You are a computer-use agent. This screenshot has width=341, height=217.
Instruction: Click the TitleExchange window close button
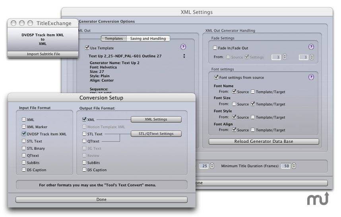tap(13, 23)
